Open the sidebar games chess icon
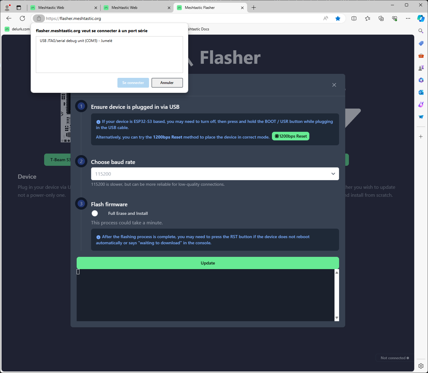 (x=421, y=68)
